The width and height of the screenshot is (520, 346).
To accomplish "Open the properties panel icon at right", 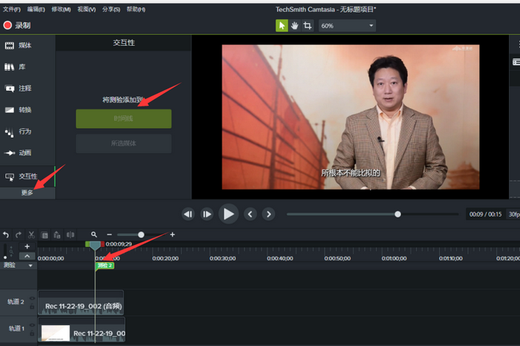I will (x=516, y=62).
